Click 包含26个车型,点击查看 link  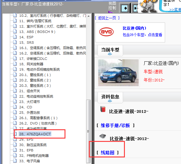(x=142, y=35)
